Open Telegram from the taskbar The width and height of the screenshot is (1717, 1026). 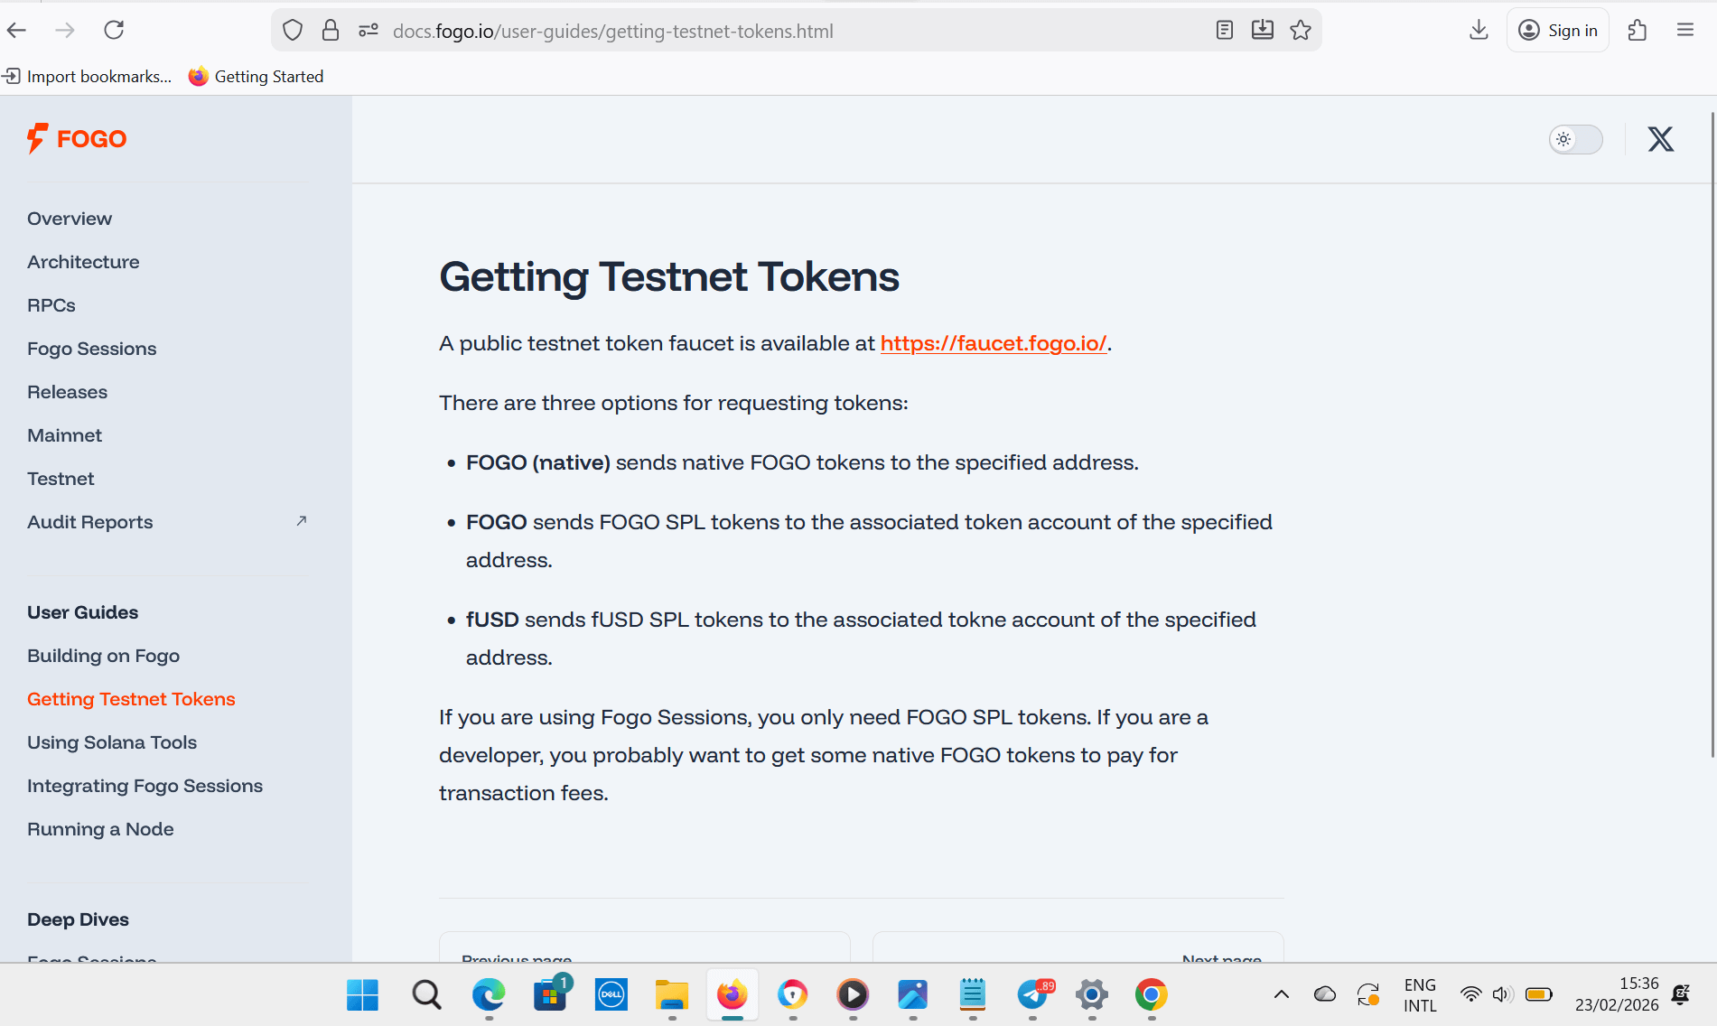point(1032,995)
